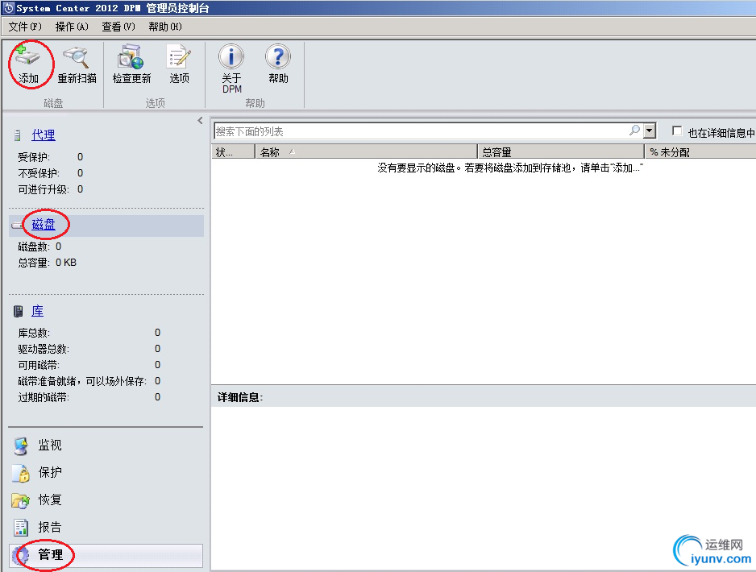Sort by the % 未分配 column header

pos(700,152)
